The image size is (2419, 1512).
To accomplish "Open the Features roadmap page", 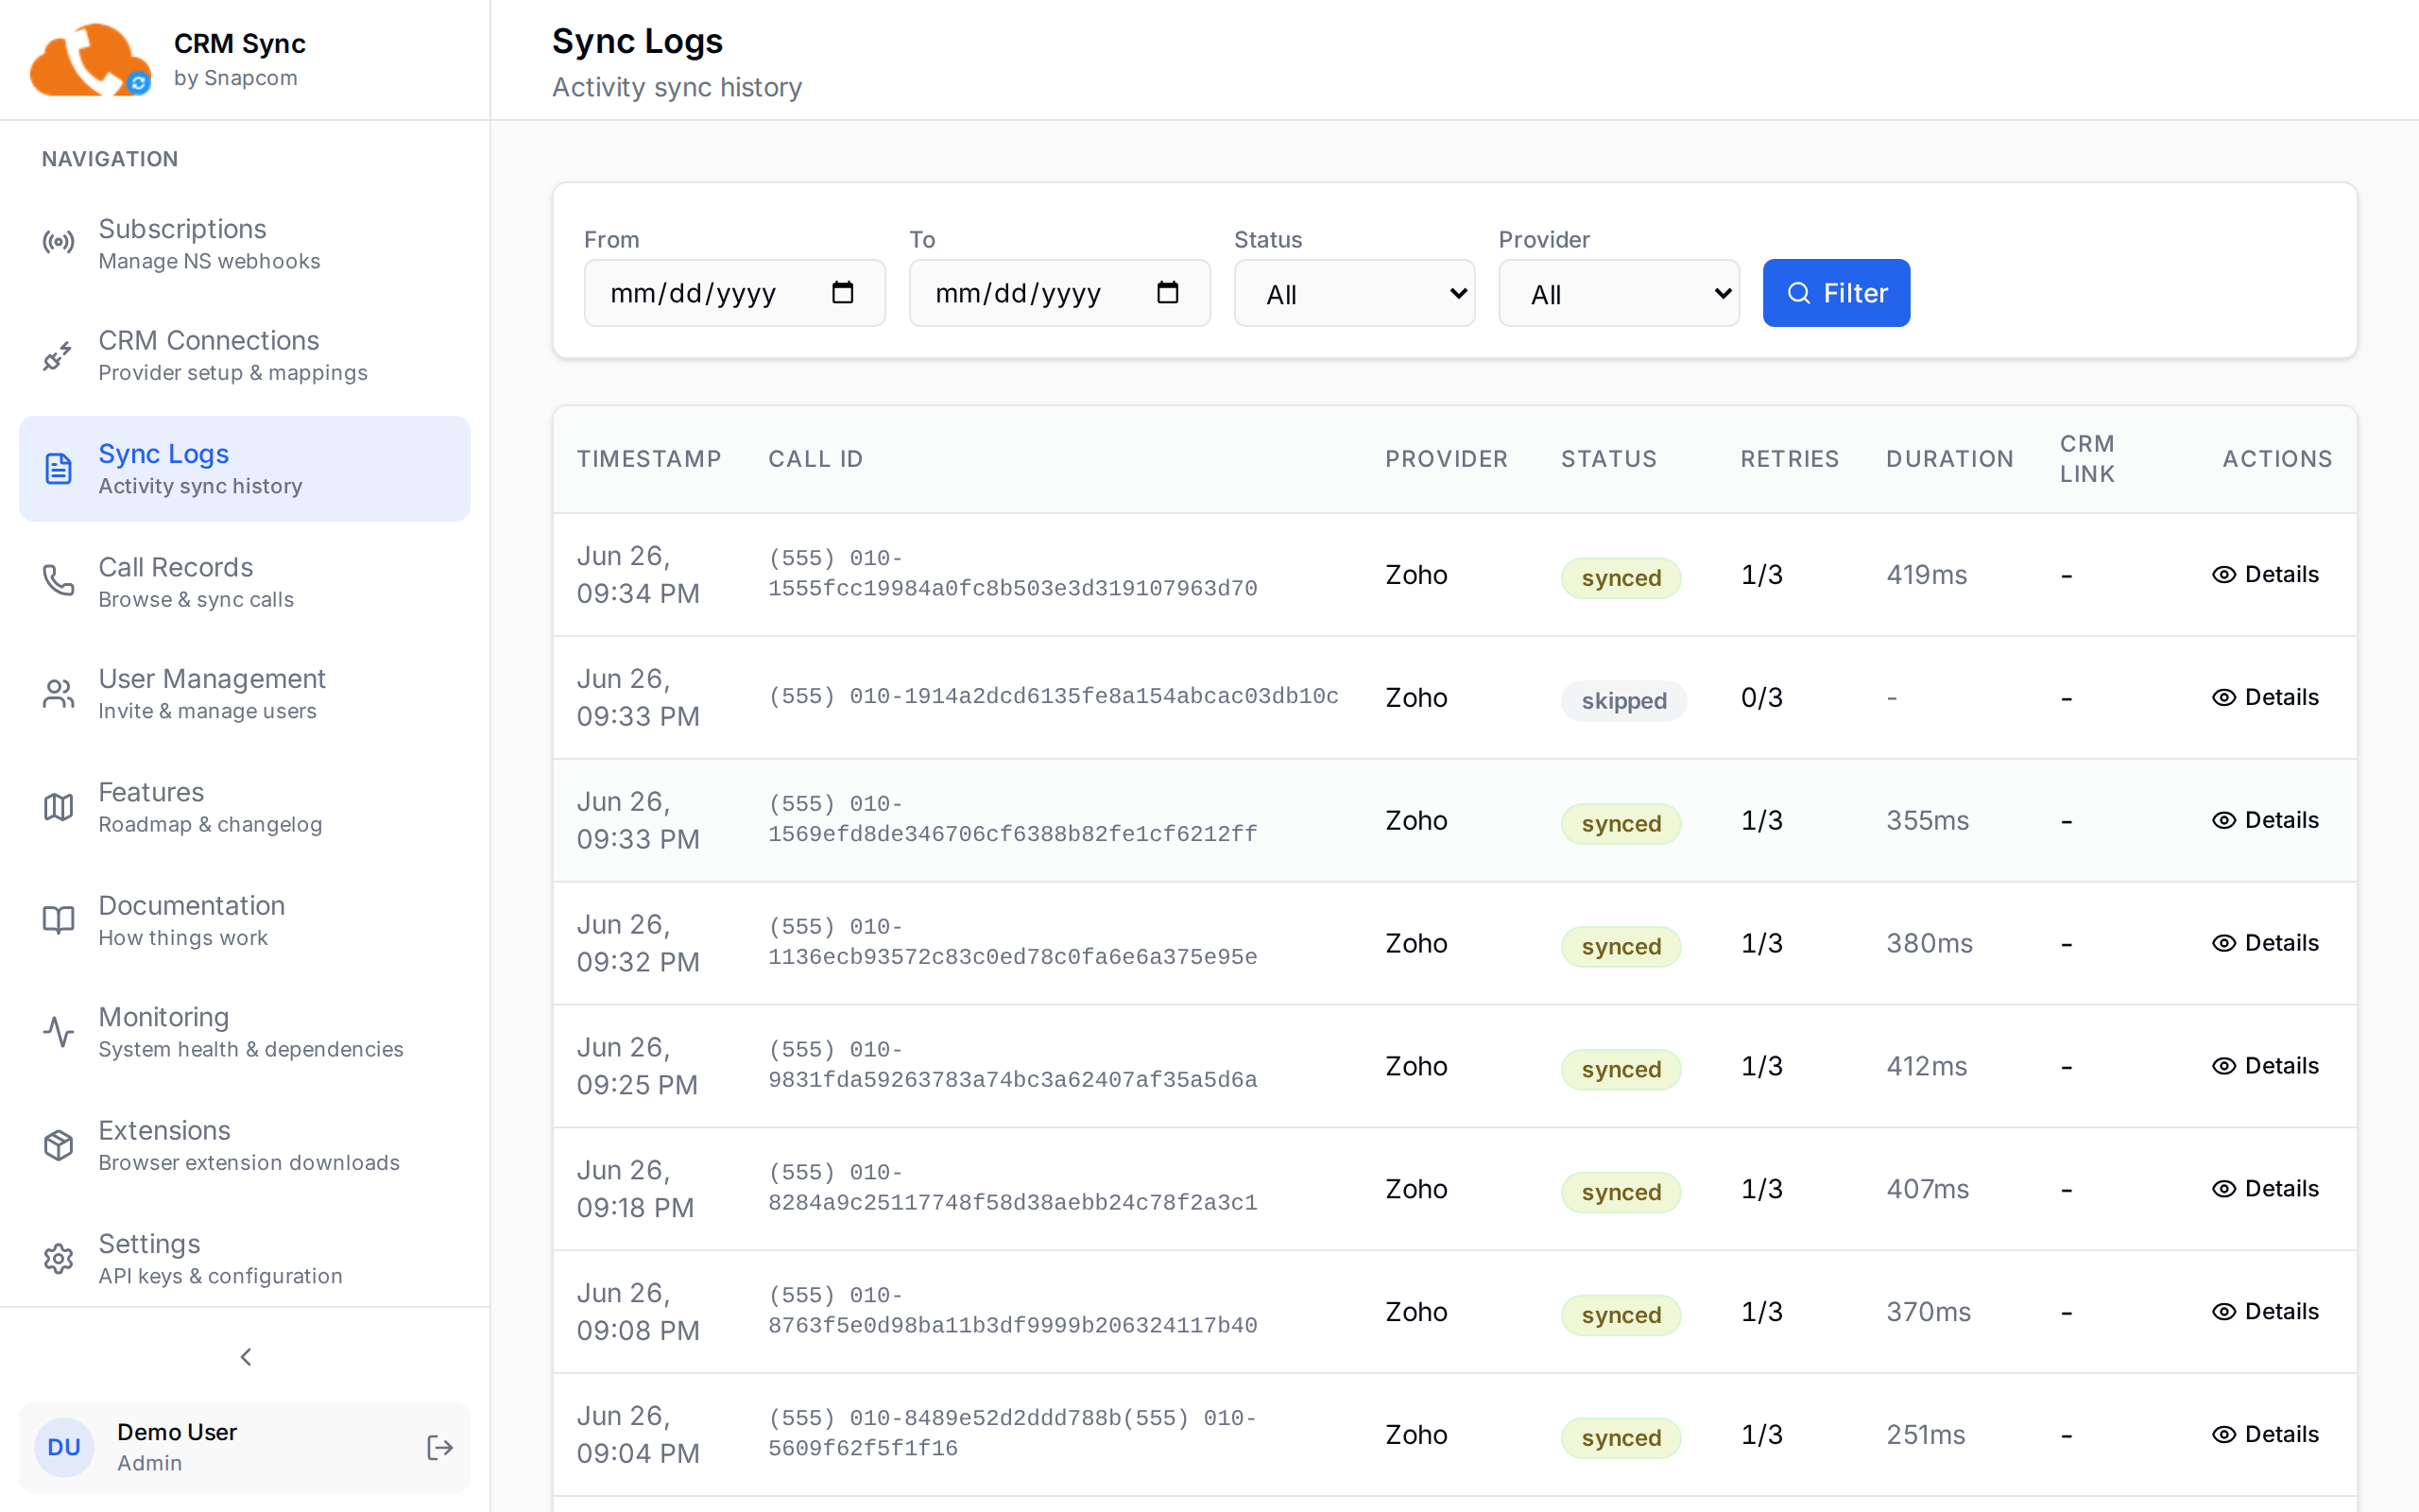I will pos(245,807).
